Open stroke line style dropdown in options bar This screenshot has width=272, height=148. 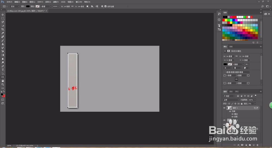pyautogui.click(x=56, y=7)
